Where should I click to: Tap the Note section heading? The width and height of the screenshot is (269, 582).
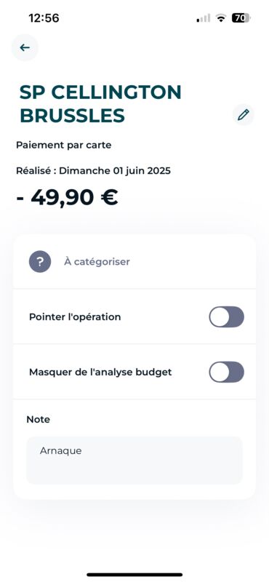coord(39,420)
